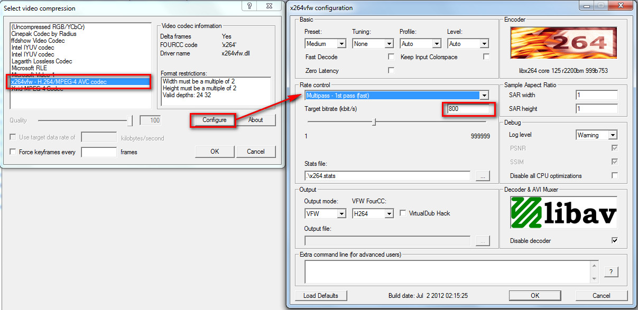The height and width of the screenshot is (310, 638).
Task: Select Xvid MPEG-4 Codec
Action: 37,89
